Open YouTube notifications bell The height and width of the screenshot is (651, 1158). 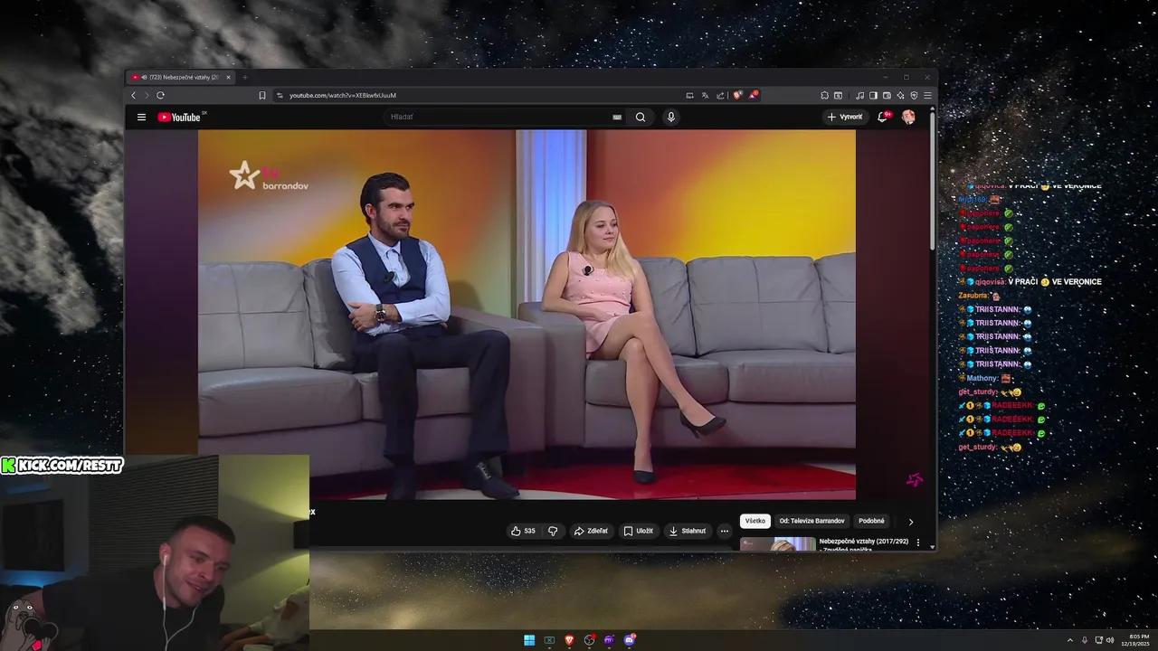[883, 117]
